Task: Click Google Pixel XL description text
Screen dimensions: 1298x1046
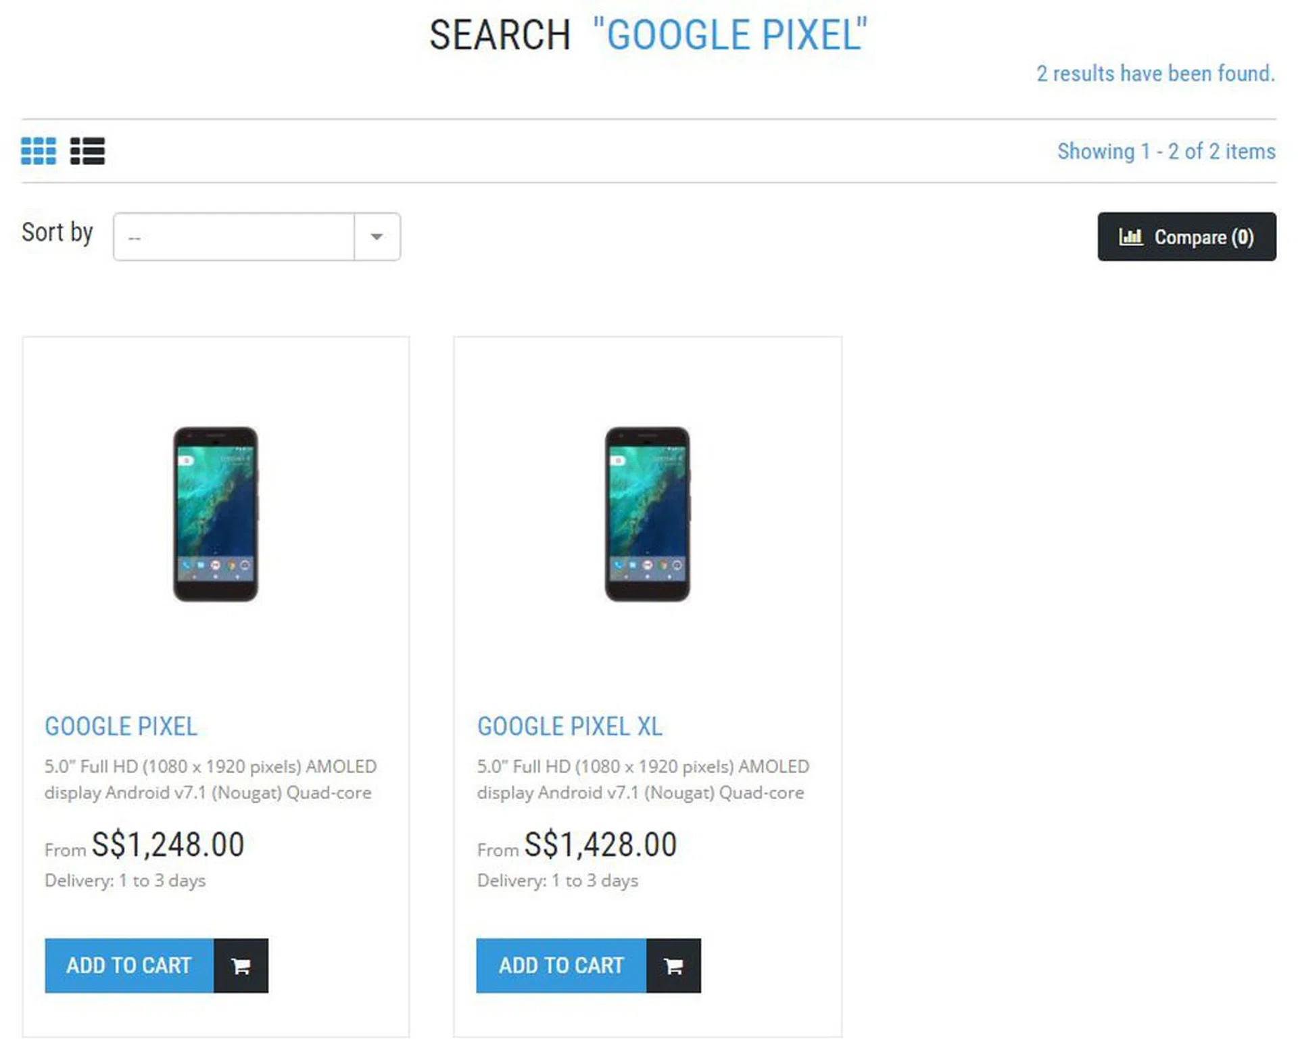Action: coord(642,779)
